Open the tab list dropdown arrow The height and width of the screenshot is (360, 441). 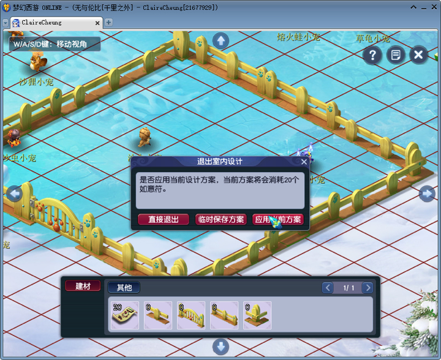point(6,23)
